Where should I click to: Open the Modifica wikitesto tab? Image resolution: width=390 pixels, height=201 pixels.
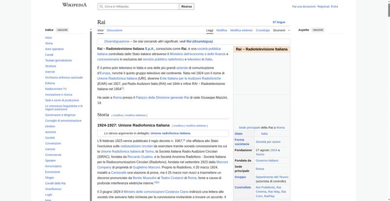[241, 30]
